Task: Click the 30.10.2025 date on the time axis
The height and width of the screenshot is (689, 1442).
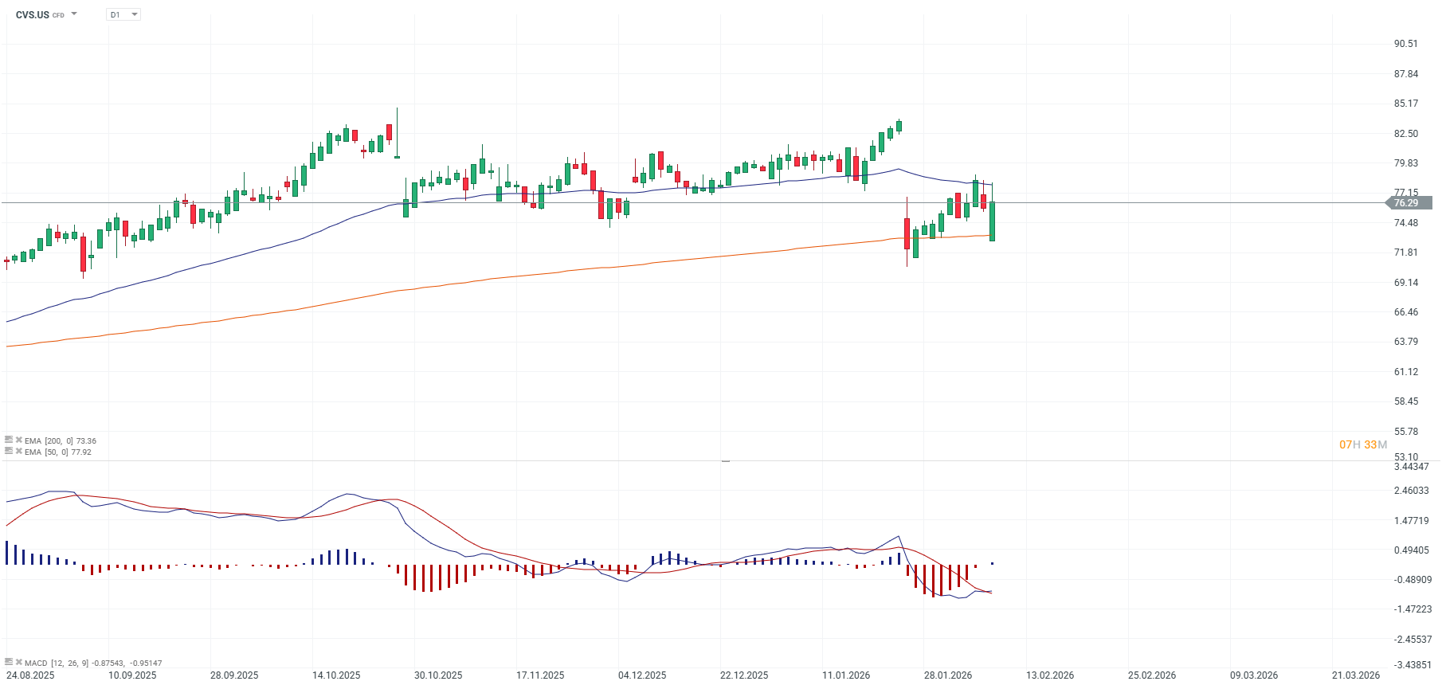Action: click(x=438, y=675)
